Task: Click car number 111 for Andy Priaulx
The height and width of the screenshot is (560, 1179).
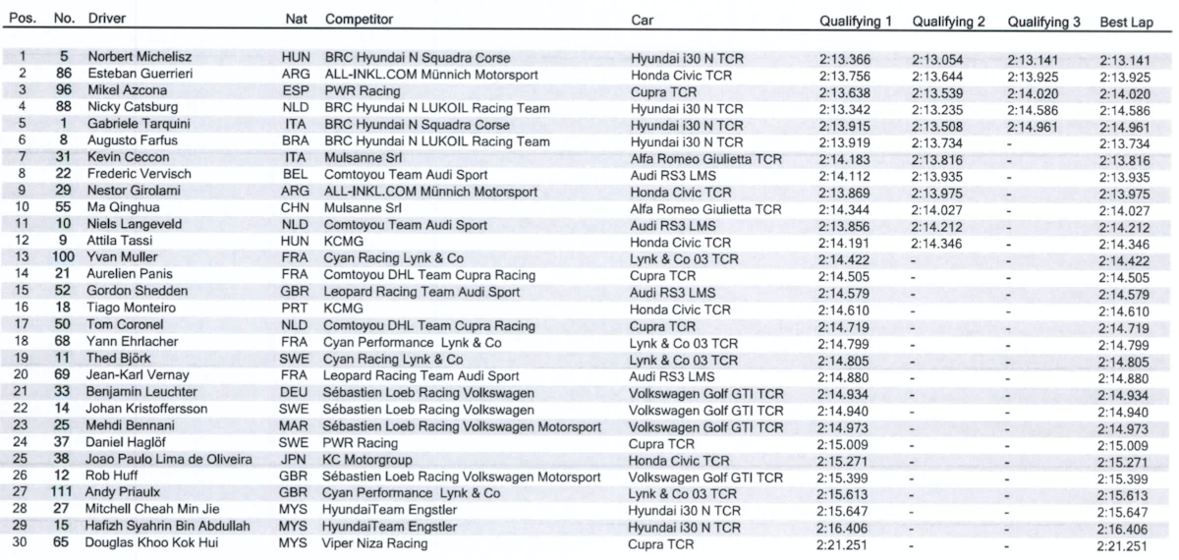Action: click(x=60, y=493)
